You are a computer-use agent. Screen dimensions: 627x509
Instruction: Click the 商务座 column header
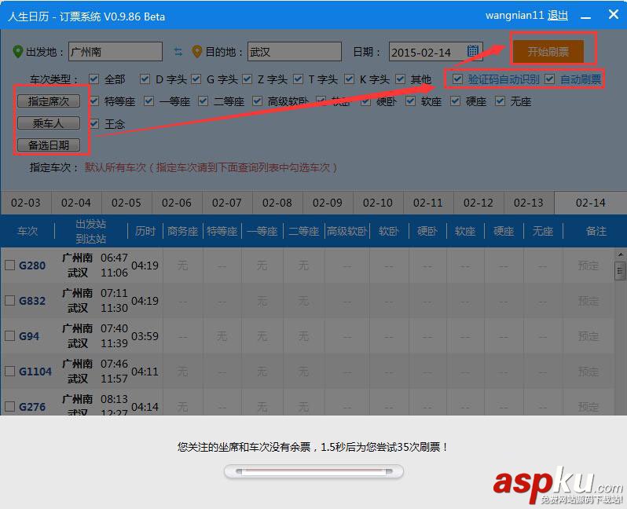pos(183,231)
